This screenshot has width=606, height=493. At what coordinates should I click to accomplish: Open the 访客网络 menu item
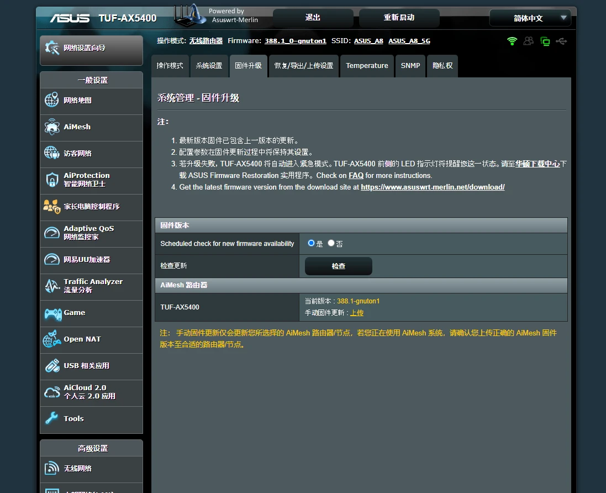click(92, 154)
